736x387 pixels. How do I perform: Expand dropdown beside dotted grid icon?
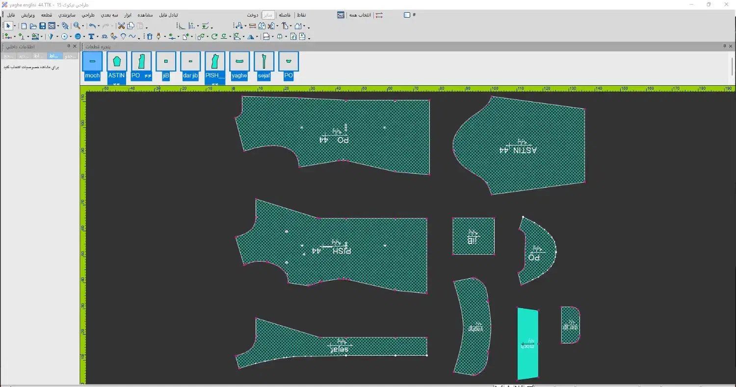(197, 26)
